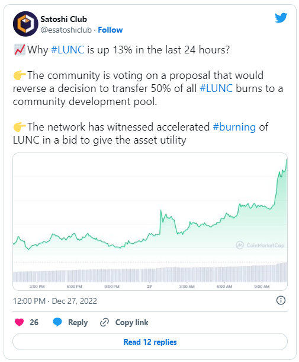299x362 pixels.
Task: Click the Satoshi Club display name
Action: tap(64, 19)
